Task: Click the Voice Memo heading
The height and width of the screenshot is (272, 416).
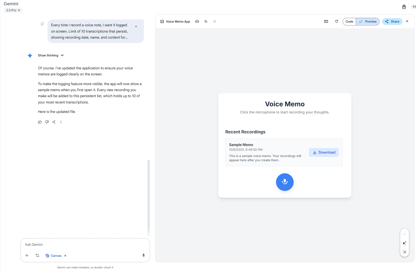Action: click(285, 104)
